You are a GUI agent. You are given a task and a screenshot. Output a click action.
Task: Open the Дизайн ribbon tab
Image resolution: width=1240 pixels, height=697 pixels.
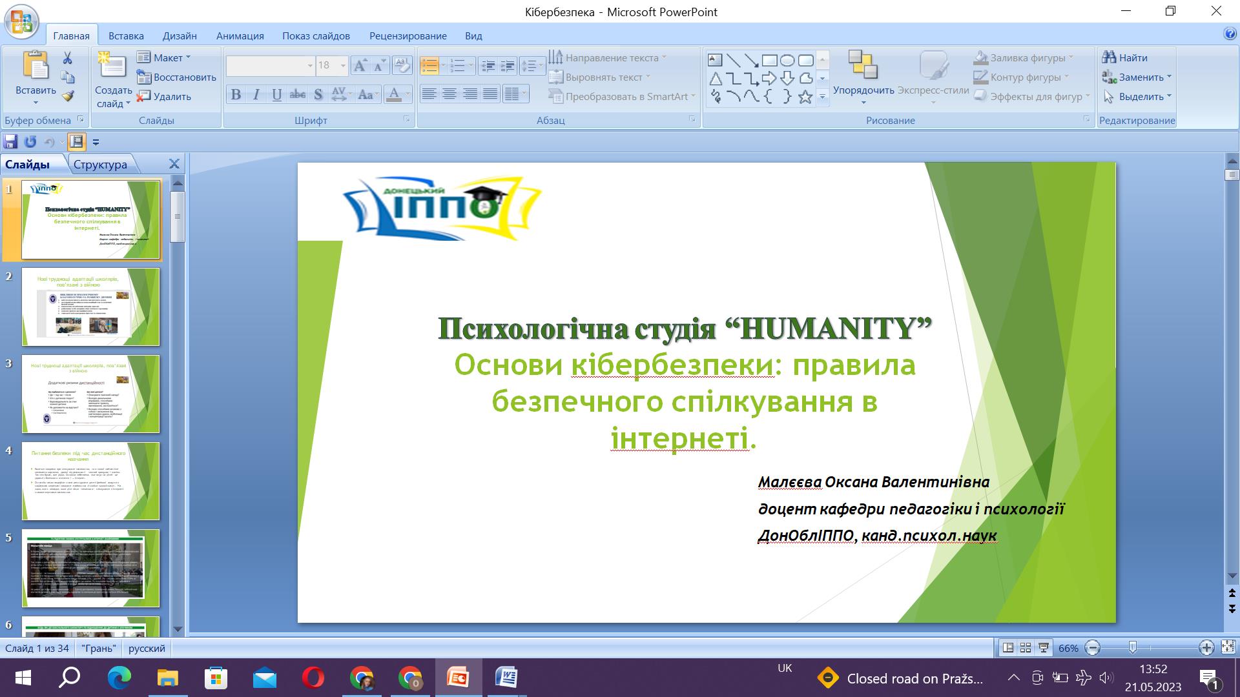click(x=180, y=35)
